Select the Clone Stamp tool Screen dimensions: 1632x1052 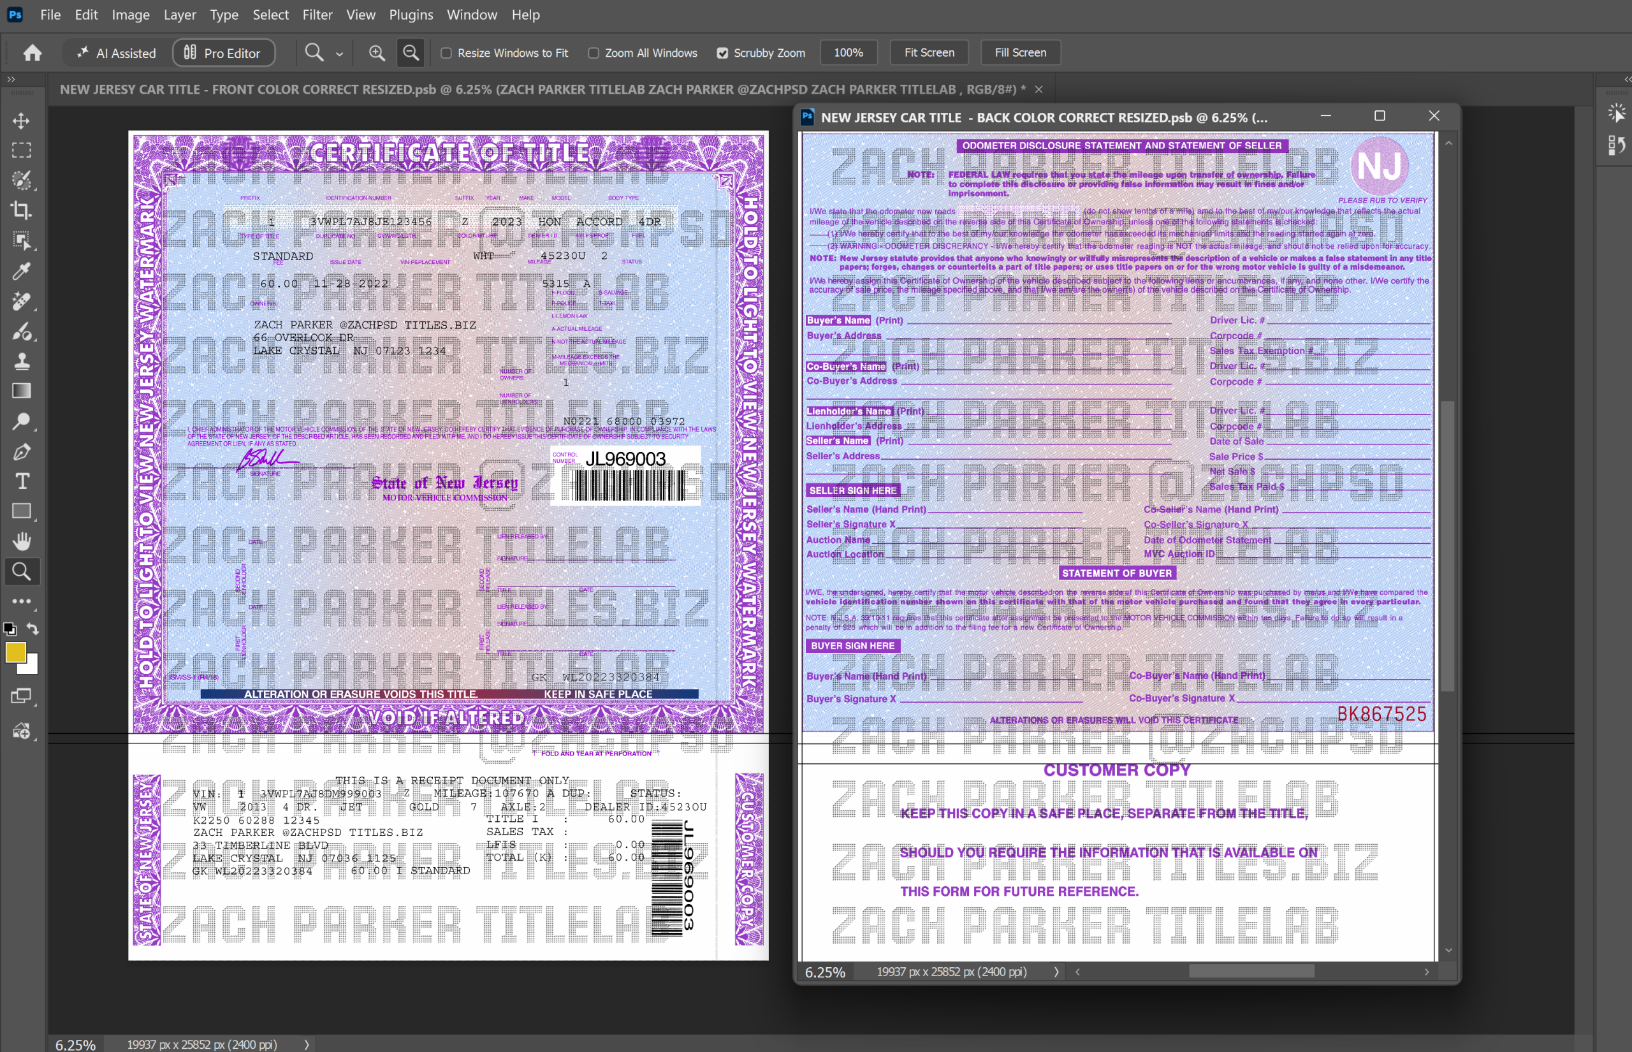pos(21,362)
